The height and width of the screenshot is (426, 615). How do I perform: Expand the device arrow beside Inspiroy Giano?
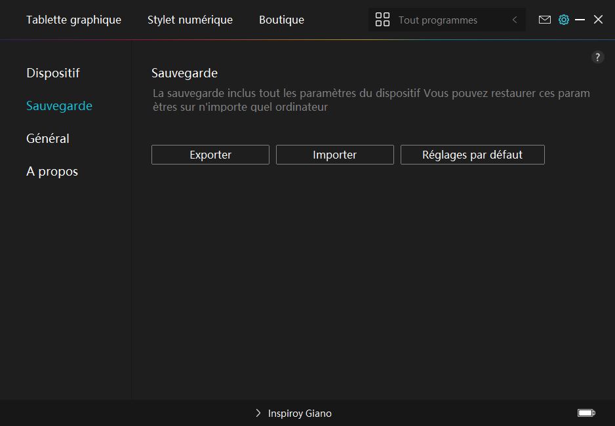point(258,414)
